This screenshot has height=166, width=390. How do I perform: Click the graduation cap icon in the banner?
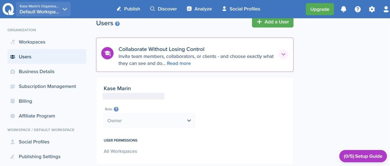[107, 53]
